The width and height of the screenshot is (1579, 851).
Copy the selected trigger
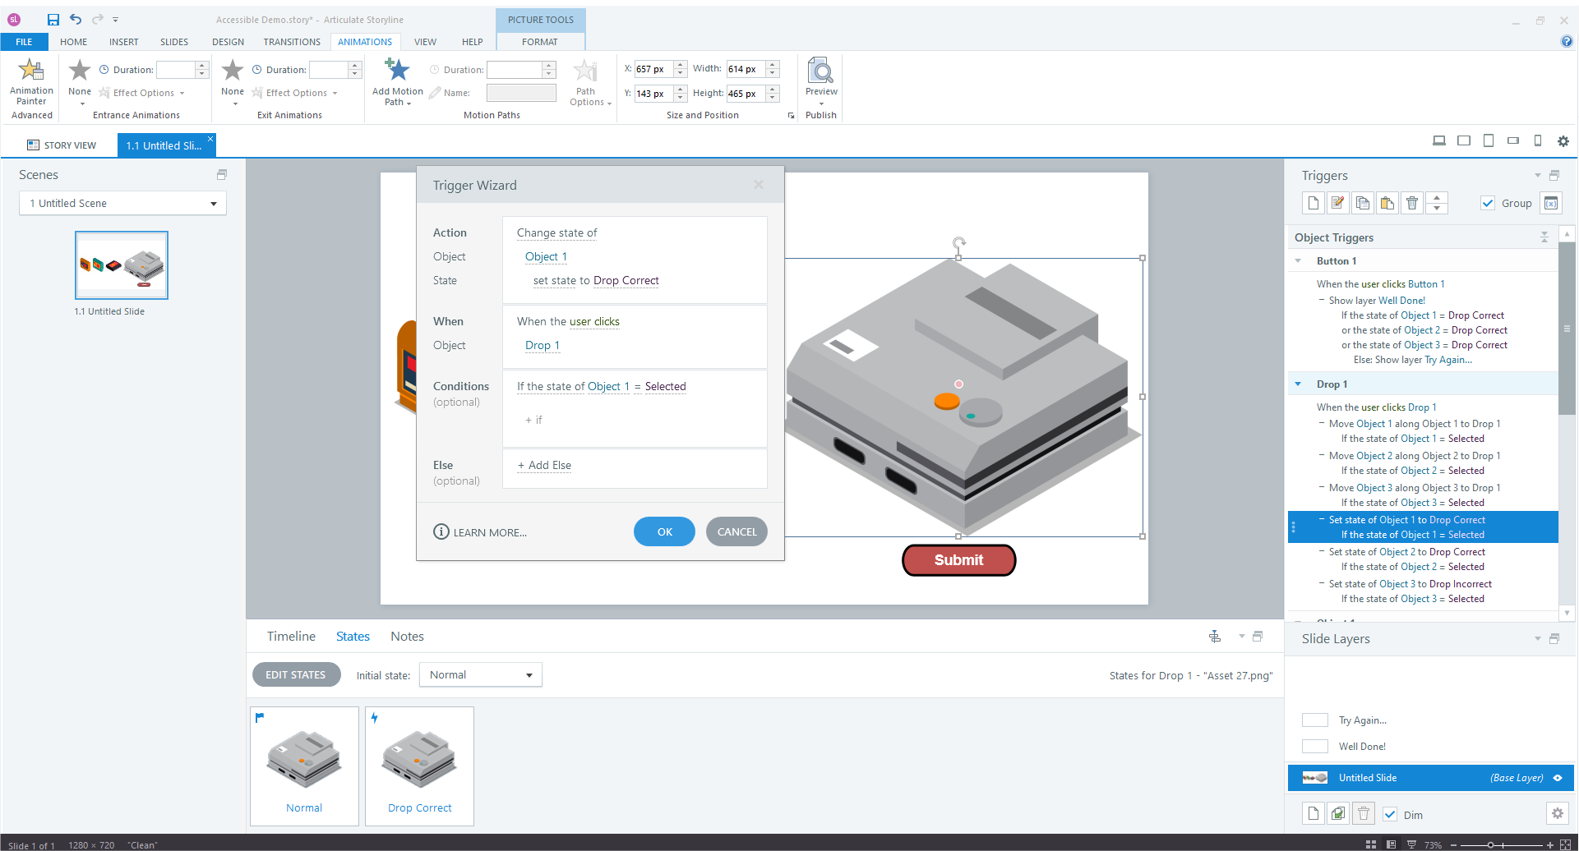click(x=1363, y=203)
